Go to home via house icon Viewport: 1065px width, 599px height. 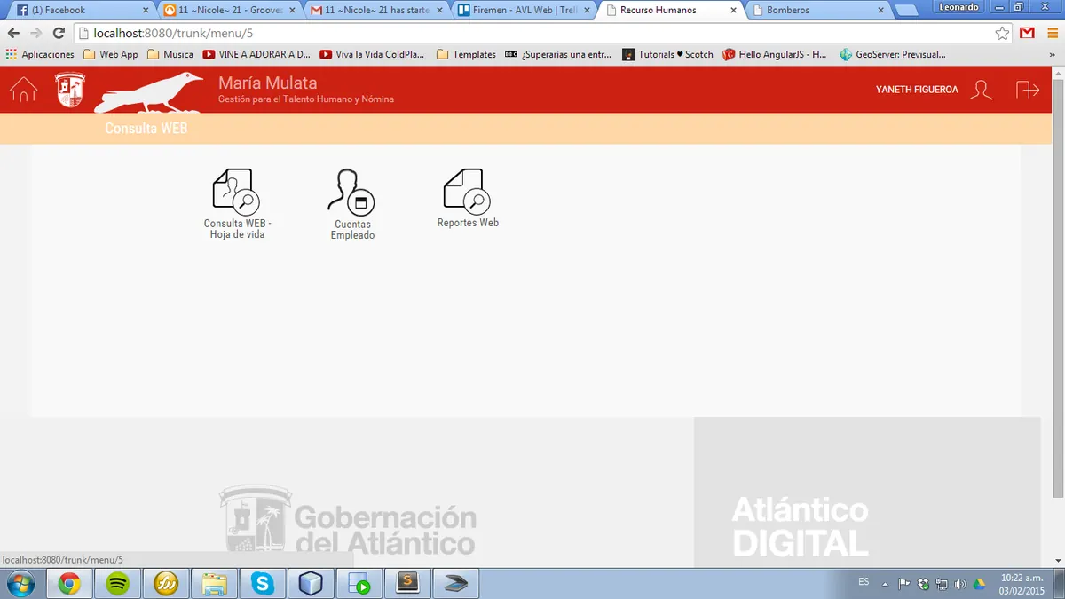(x=24, y=90)
